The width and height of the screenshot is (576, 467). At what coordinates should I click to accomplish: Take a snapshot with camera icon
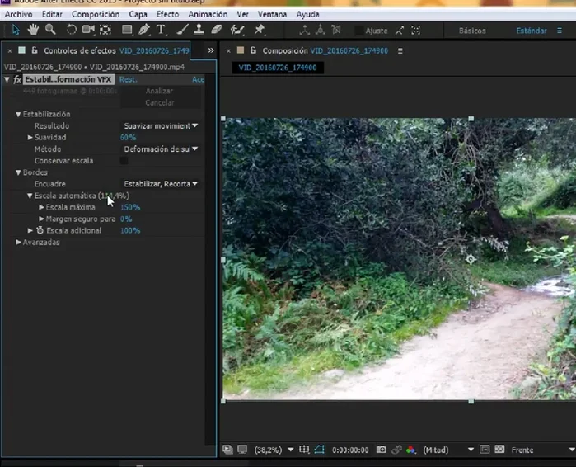click(x=381, y=450)
